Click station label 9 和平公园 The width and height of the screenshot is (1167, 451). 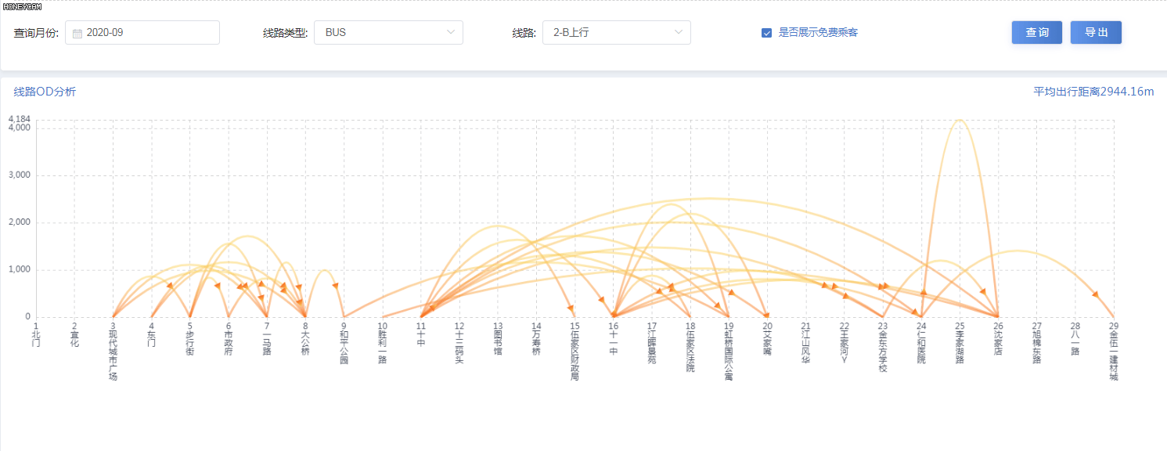(344, 343)
